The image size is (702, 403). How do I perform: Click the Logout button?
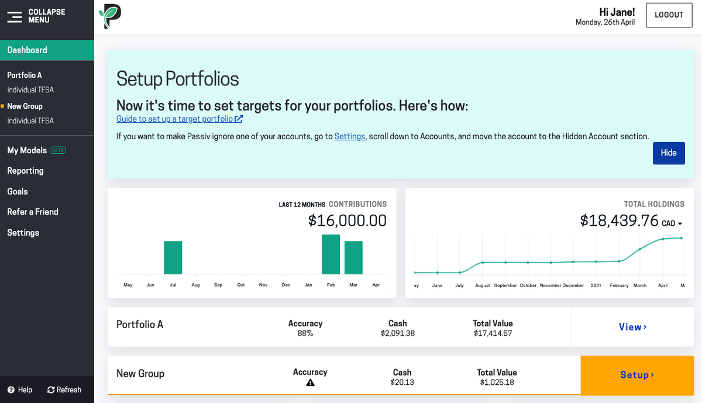click(x=669, y=15)
